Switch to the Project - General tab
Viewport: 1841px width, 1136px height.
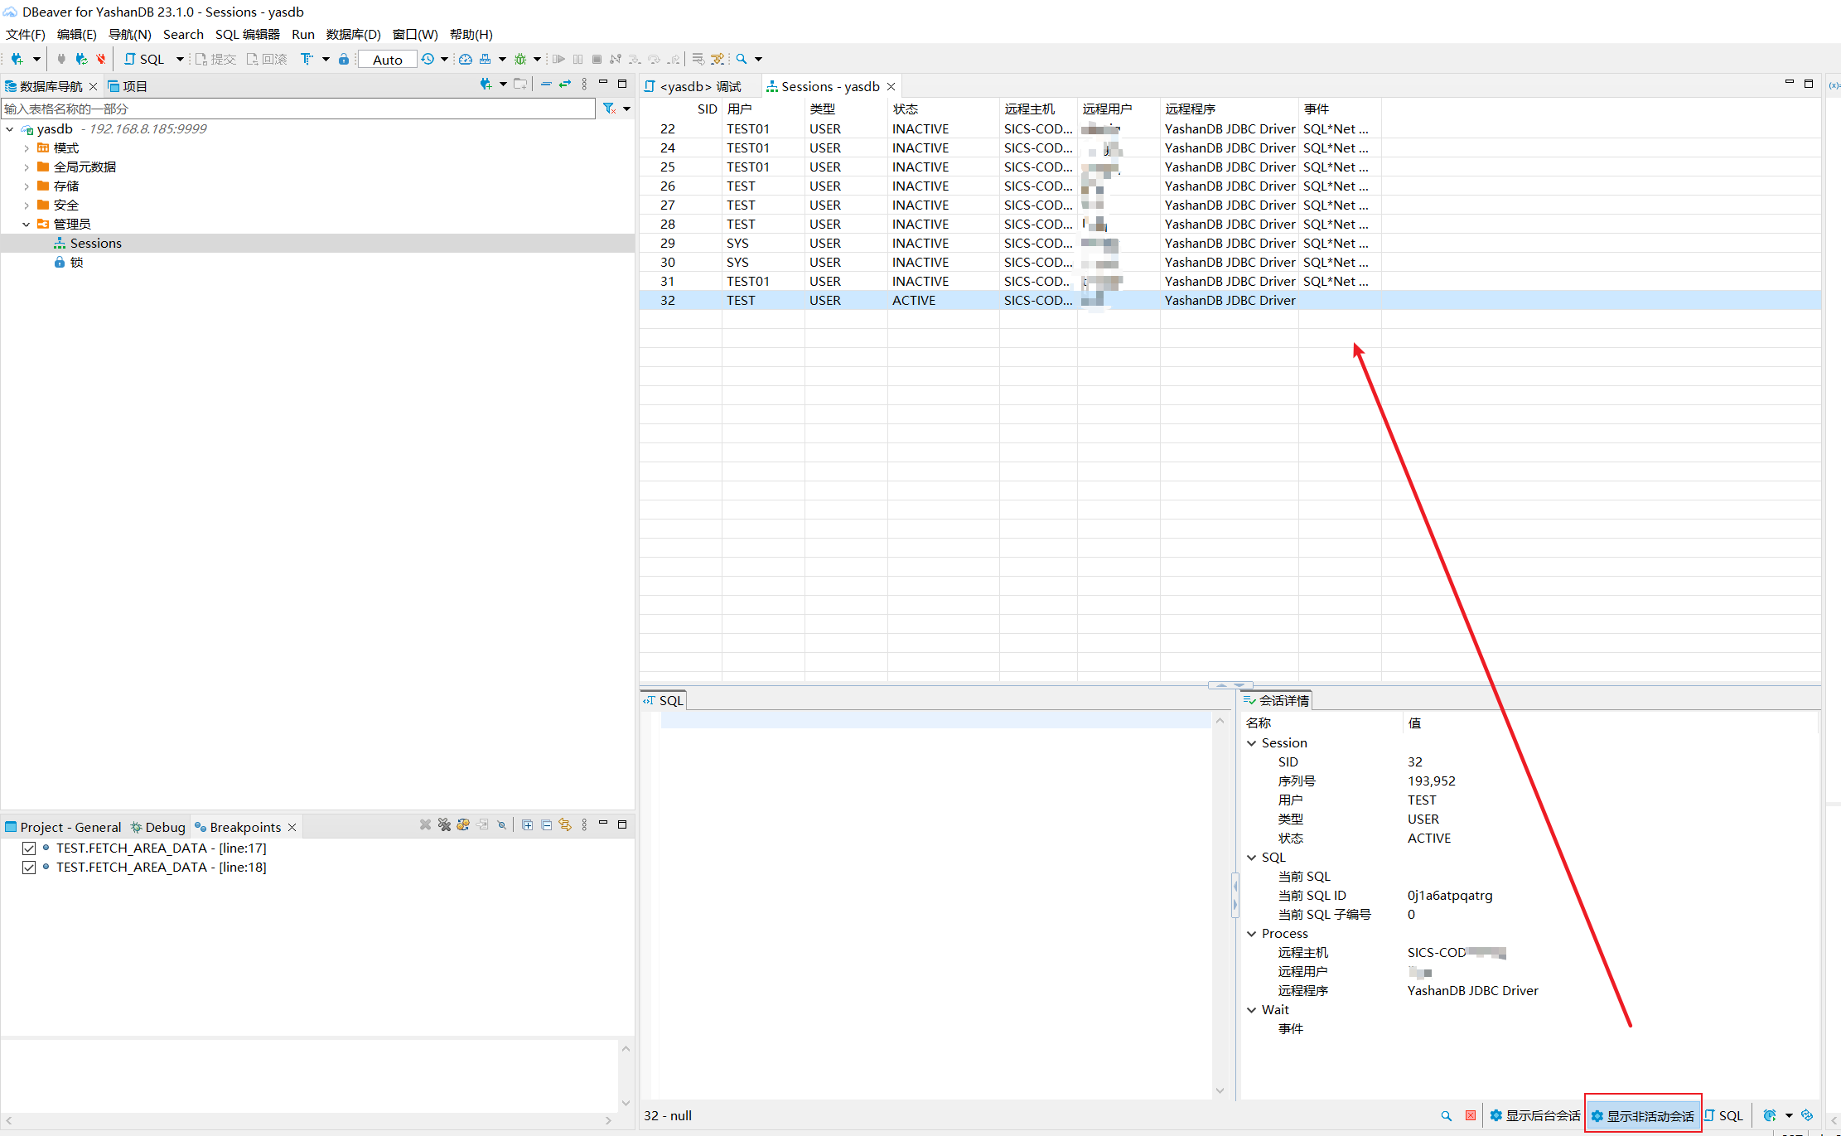click(63, 827)
